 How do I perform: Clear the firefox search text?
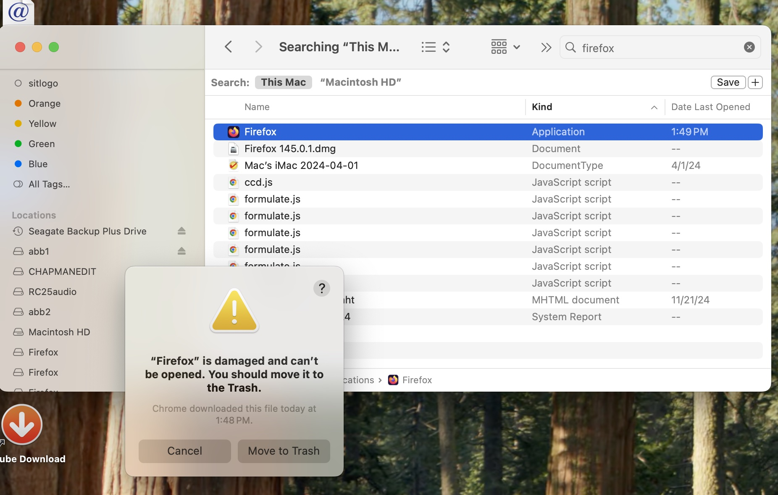pos(749,47)
